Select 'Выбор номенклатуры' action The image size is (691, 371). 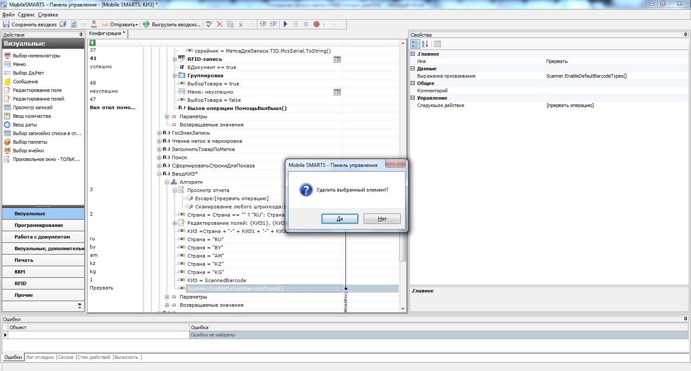click(36, 56)
